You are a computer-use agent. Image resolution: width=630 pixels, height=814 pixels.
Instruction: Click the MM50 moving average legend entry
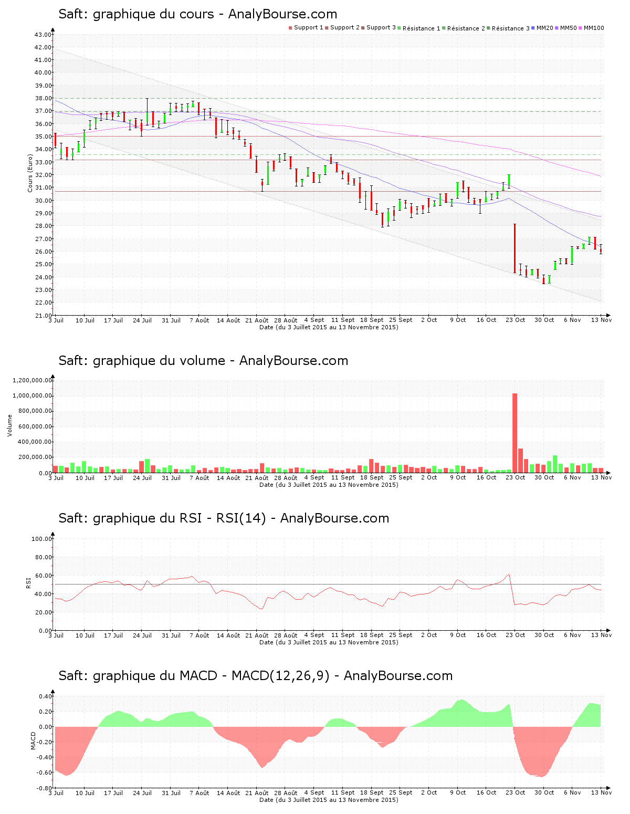pyautogui.click(x=566, y=28)
